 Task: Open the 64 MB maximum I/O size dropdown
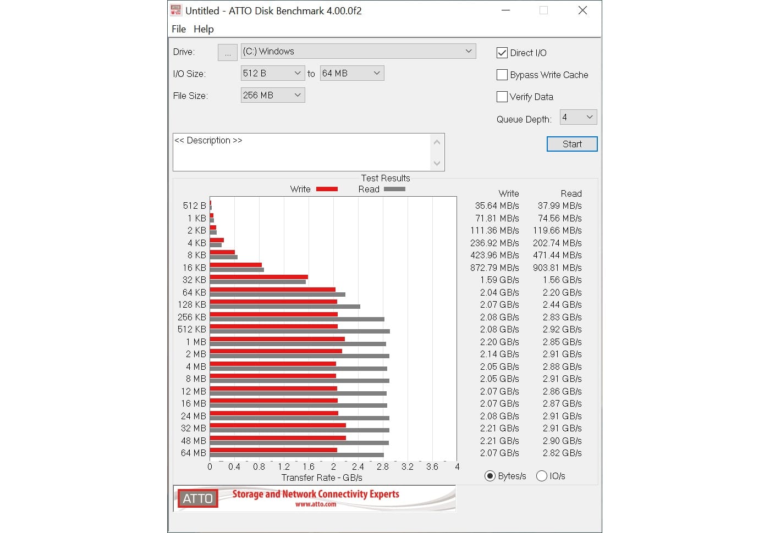click(352, 73)
